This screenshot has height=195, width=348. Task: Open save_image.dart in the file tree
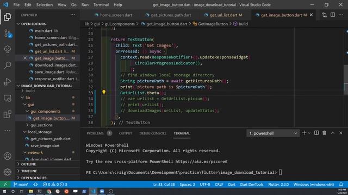click(45, 146)
